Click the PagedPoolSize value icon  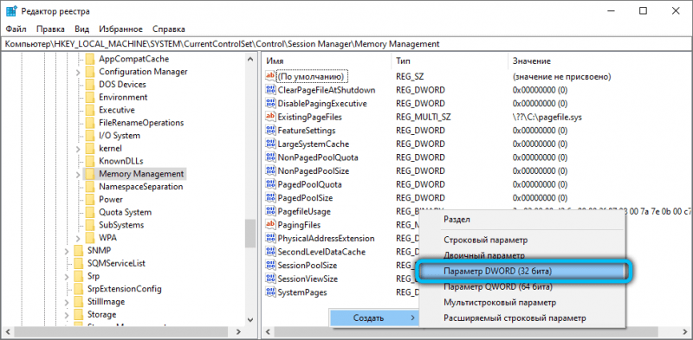point(270,198)
